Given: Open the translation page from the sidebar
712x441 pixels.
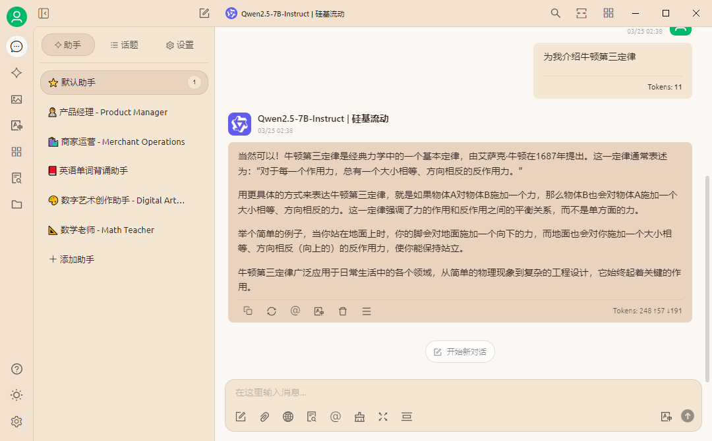Looking at the screenshot, I should [16, 125].
